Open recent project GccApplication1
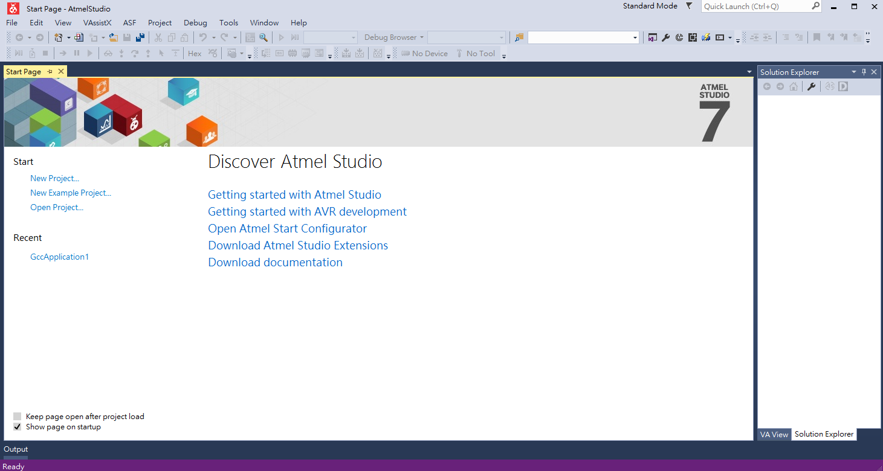 [x=60, y=257]
